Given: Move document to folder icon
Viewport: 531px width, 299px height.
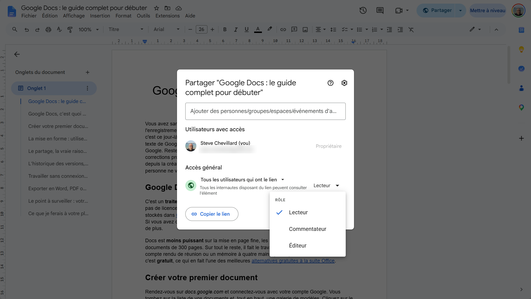Looking at the screenshot, I should 167,8.
